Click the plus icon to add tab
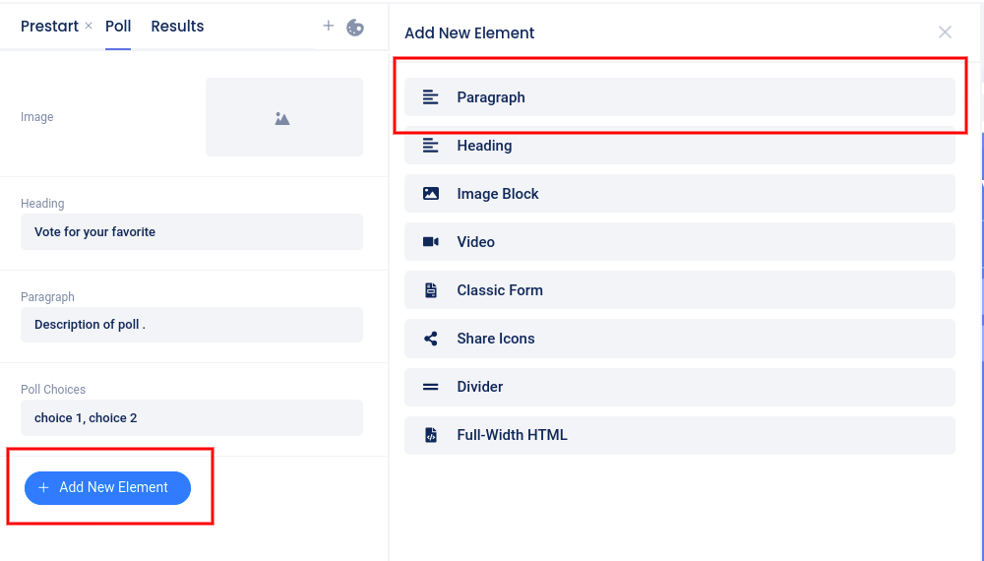The image size is (984, 561). coord(329,26)
